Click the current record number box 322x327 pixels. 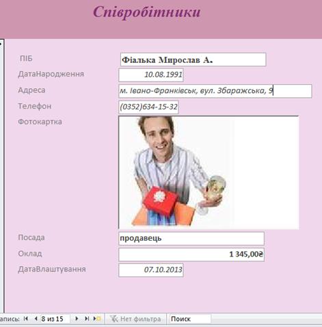(55, 319)
